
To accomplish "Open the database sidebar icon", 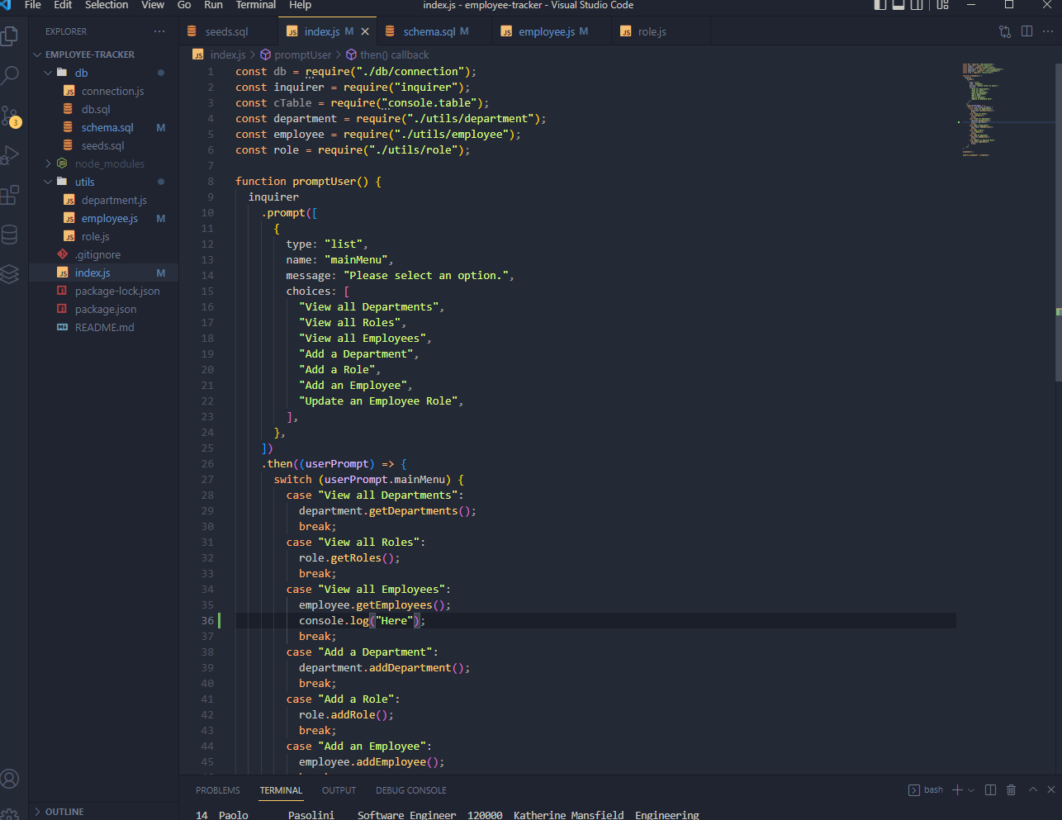I will pos(11,235).
